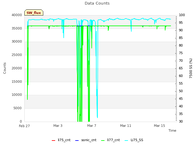The height and width of the screenshot is (146, 195).
Task: Click the Data Counts chart title
Action: click(x=97, y=3)
